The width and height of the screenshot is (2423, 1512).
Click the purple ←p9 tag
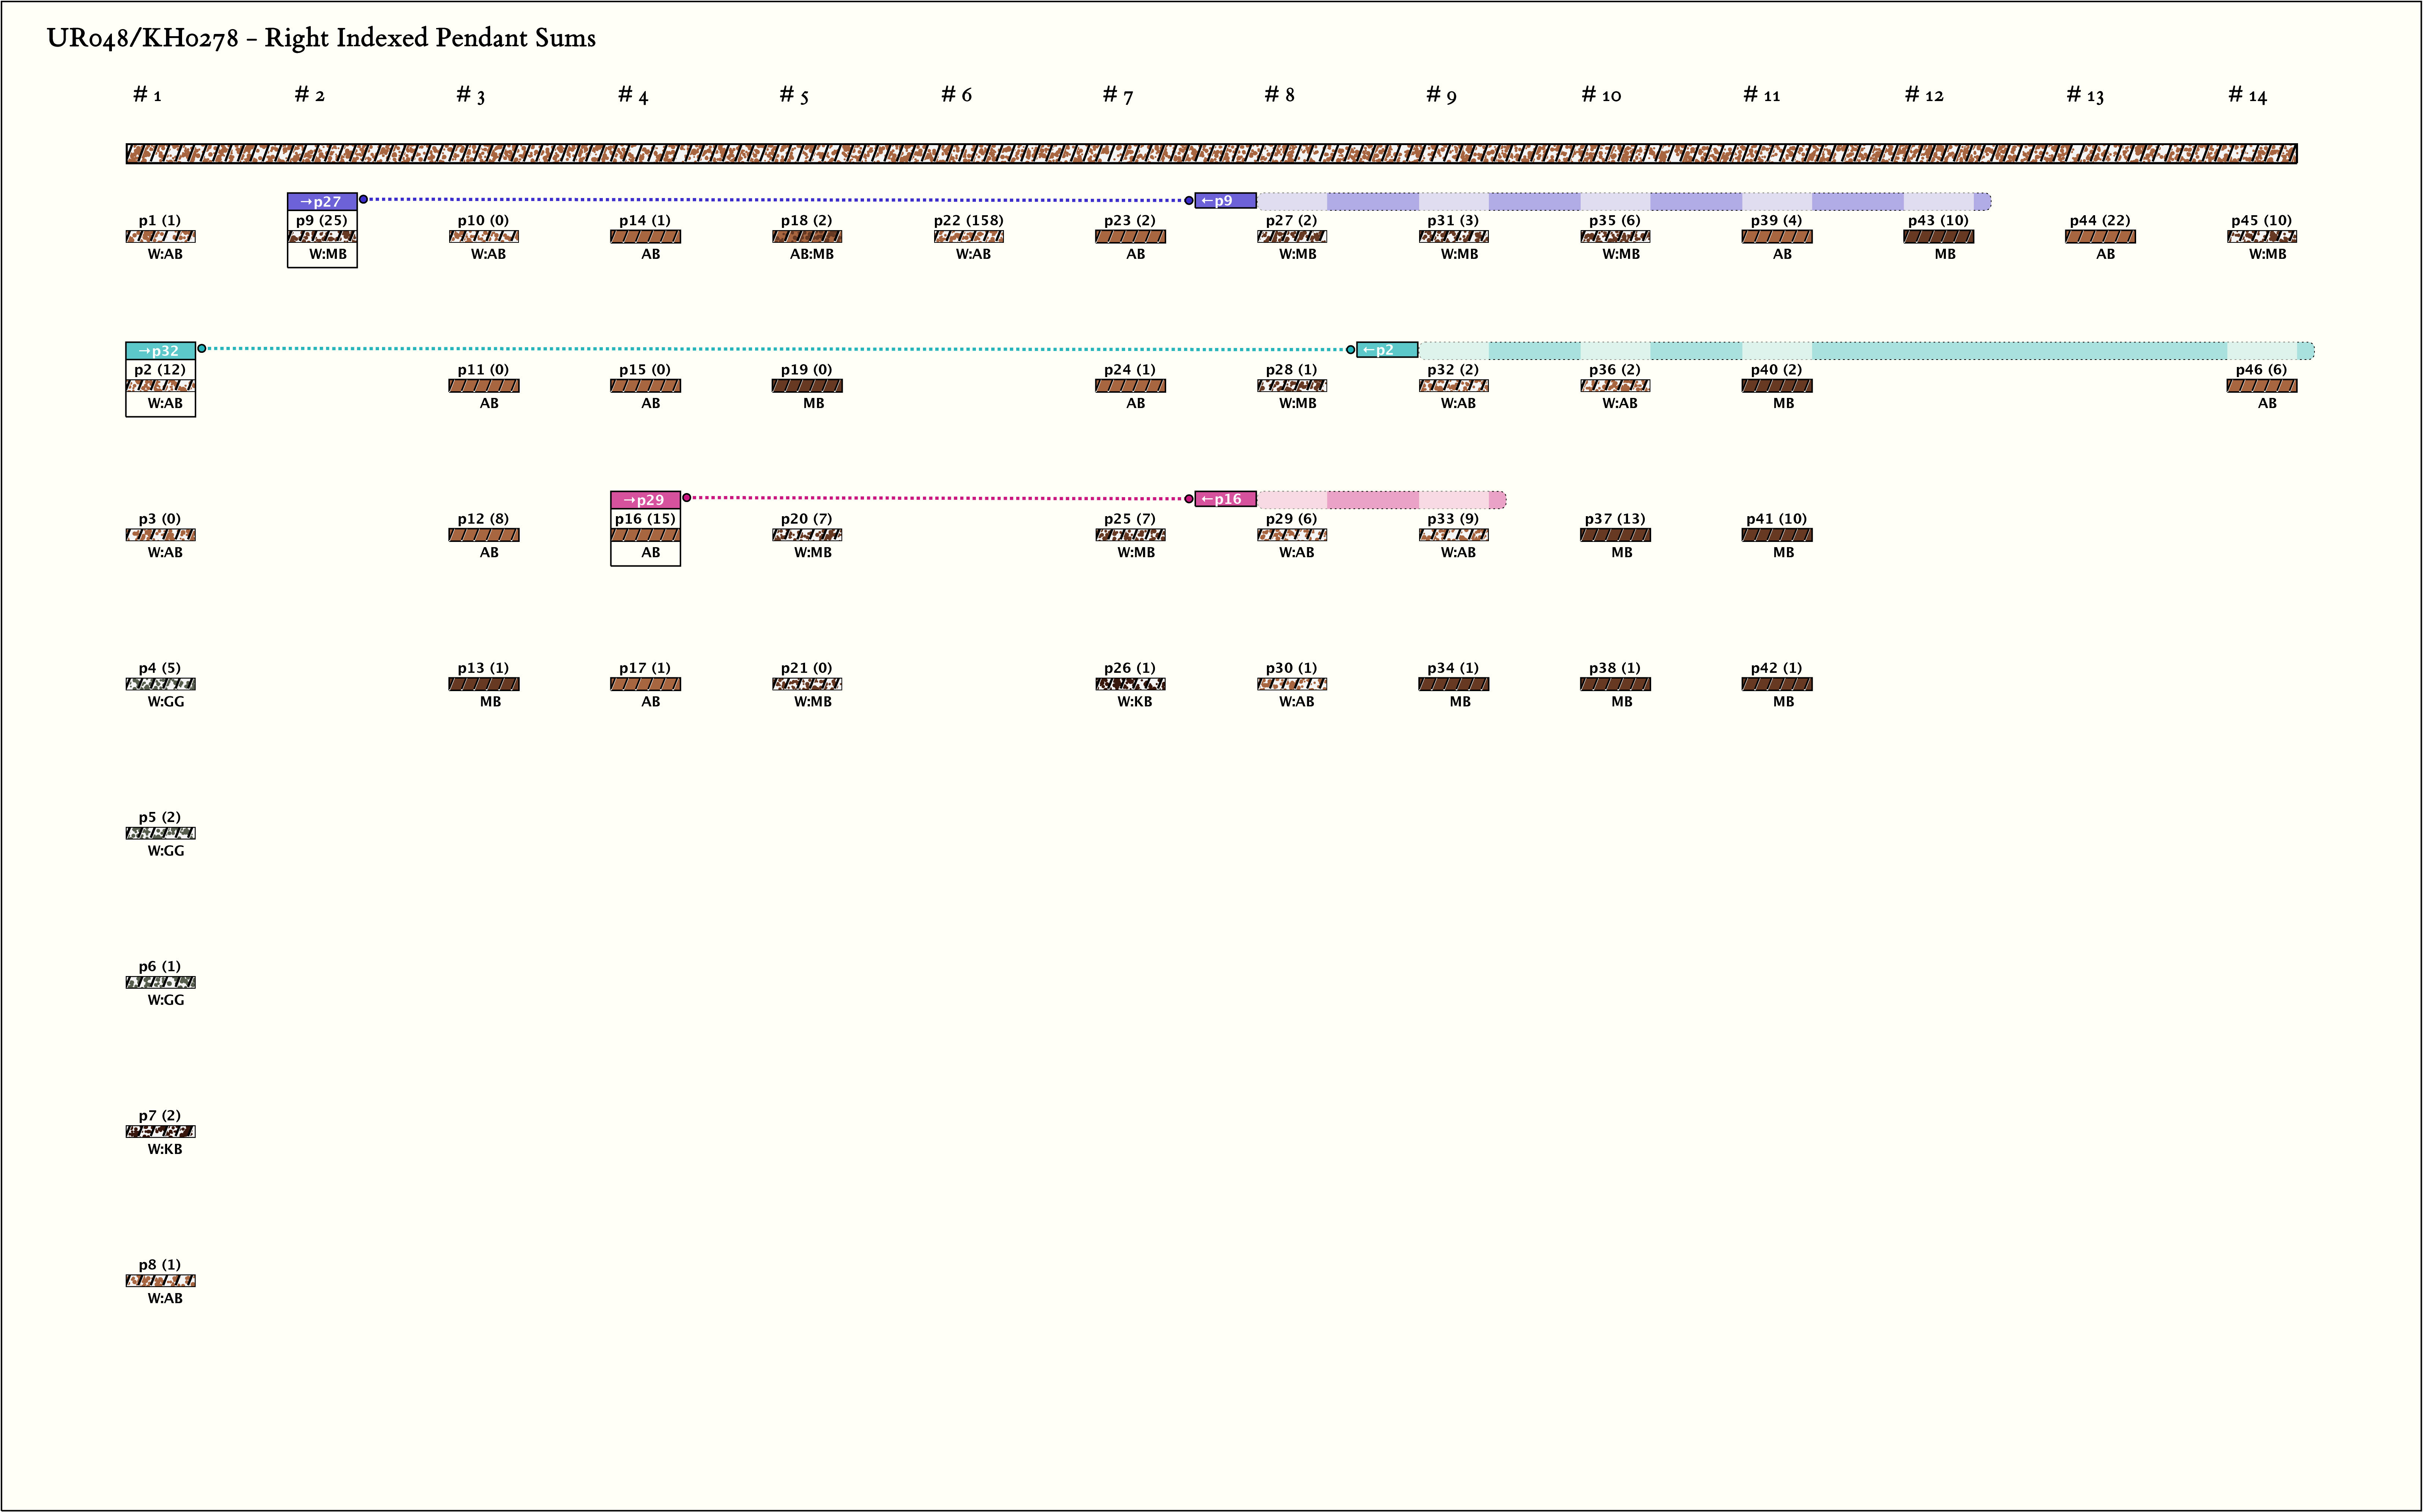(x=1225, y=201)
